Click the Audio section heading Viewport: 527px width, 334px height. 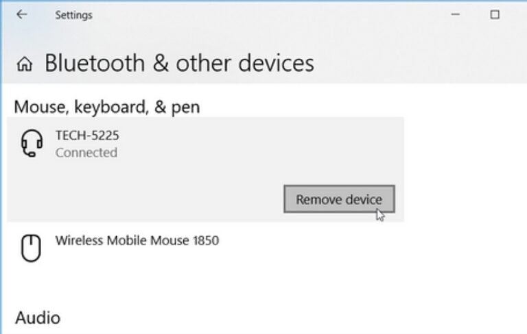[x=38, y=318]
